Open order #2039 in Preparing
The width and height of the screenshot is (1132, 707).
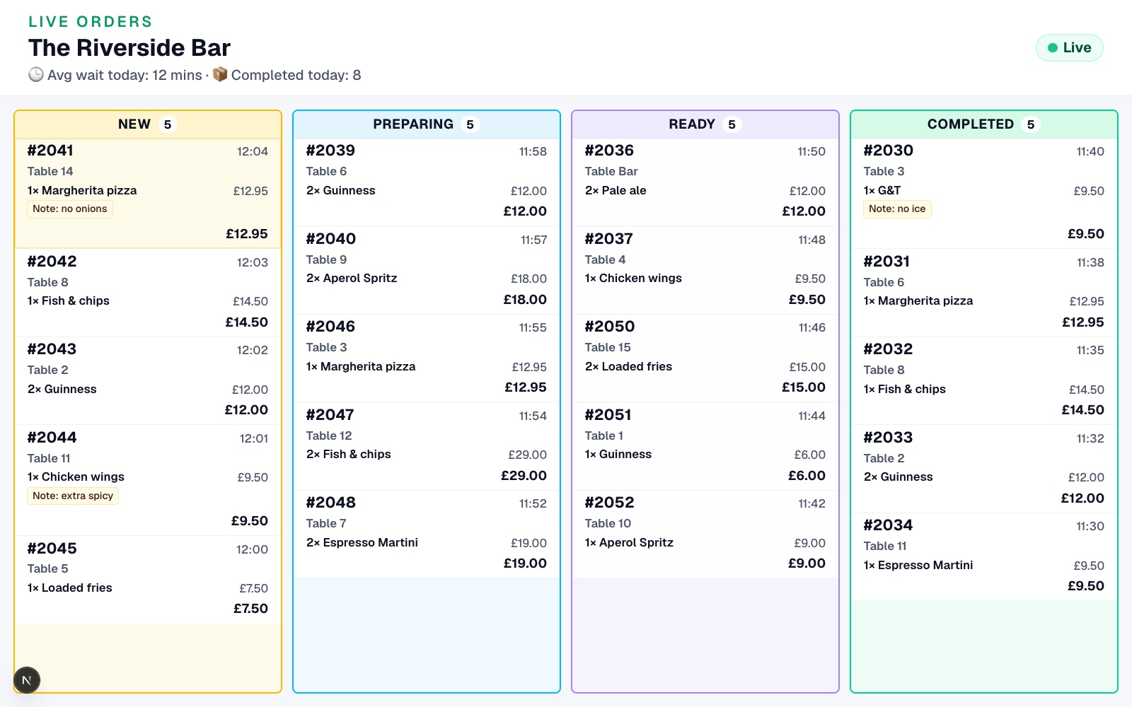427,182
